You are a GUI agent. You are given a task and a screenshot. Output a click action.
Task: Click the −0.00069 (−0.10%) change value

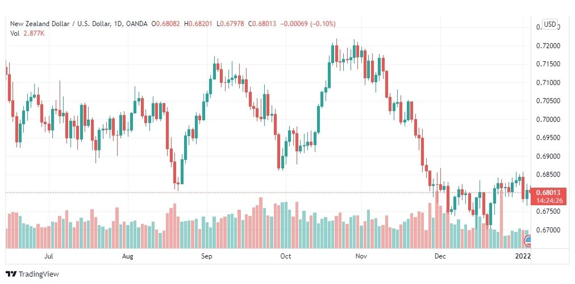tap(307, 24)
